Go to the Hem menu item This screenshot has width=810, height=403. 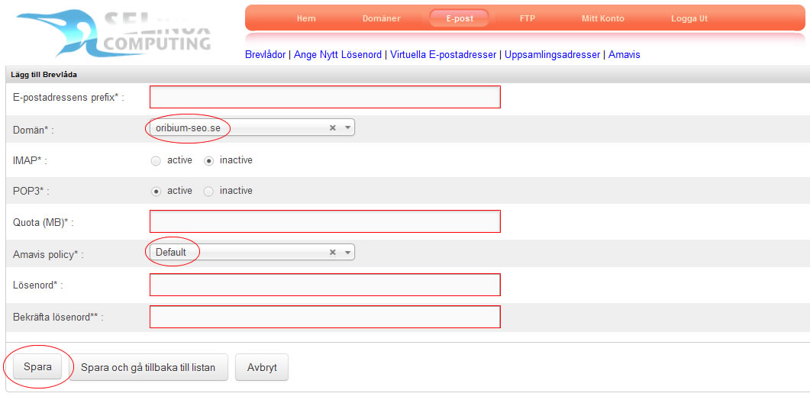(x=306, y=18)
